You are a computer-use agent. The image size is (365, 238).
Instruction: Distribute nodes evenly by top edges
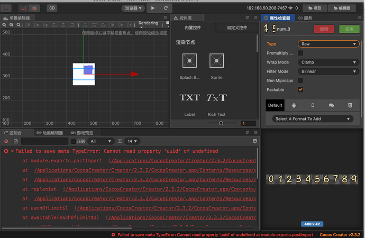pyautogui.click(x=85, y=25)
